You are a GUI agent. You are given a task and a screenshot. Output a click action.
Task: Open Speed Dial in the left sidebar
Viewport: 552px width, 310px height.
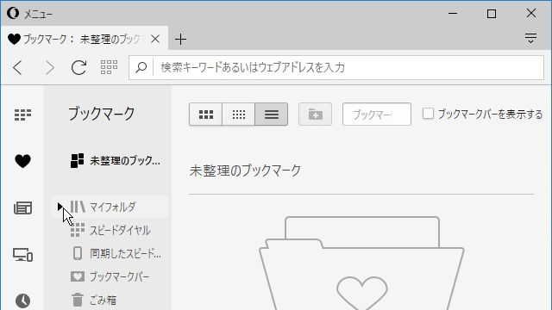(23, 115)
